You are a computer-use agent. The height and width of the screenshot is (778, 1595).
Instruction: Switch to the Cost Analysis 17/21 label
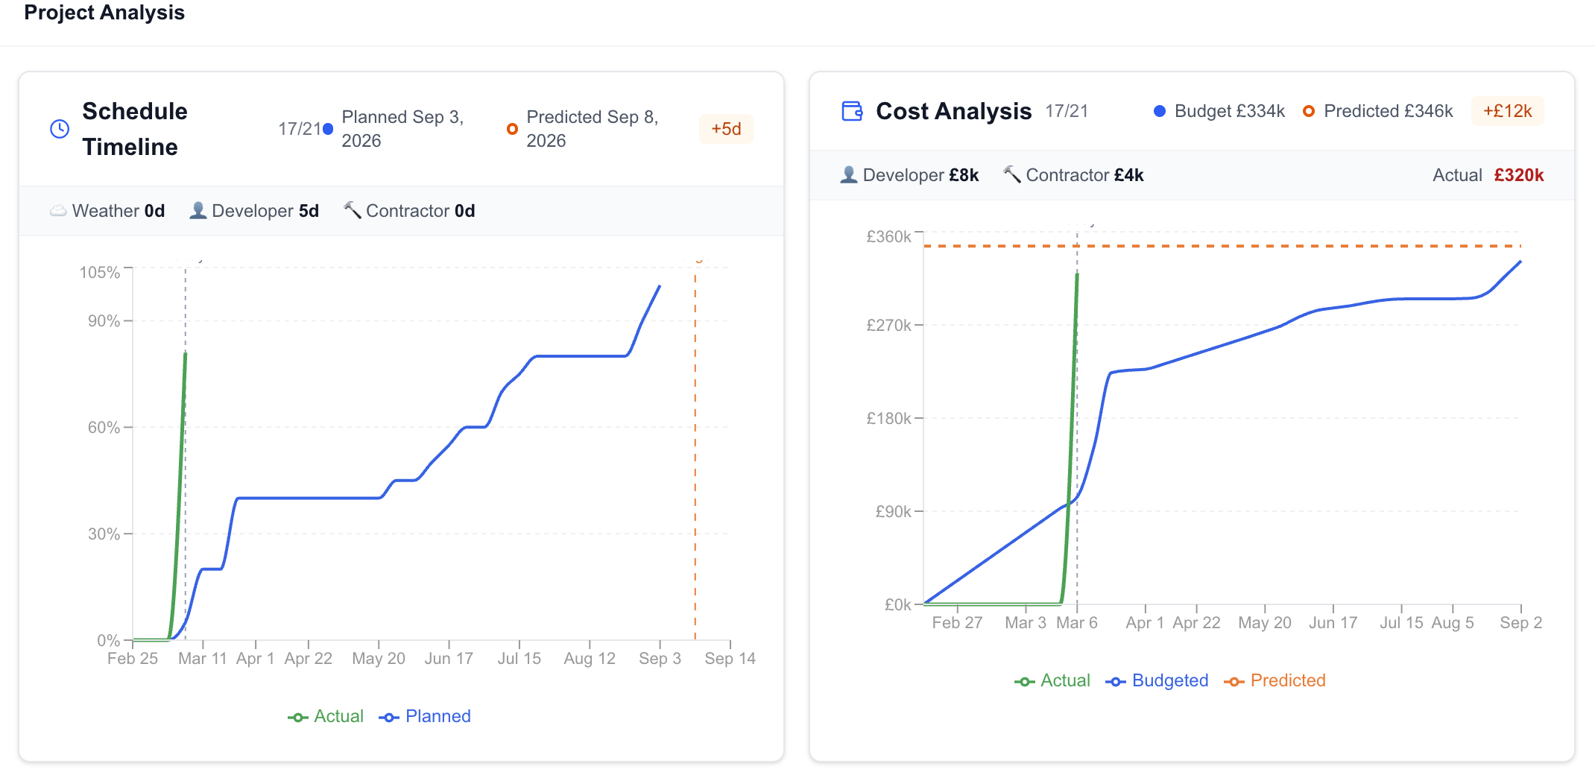1067,110
